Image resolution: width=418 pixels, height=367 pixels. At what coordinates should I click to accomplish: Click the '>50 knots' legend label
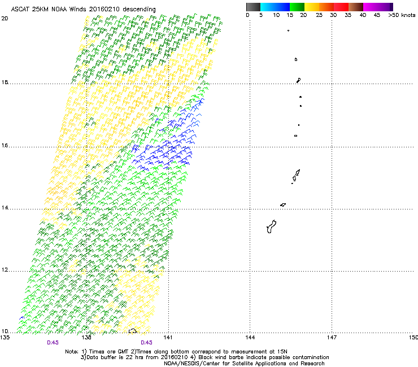click(x=402, y=15)
